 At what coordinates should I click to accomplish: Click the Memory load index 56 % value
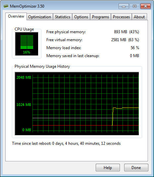[x=135, y=48]
